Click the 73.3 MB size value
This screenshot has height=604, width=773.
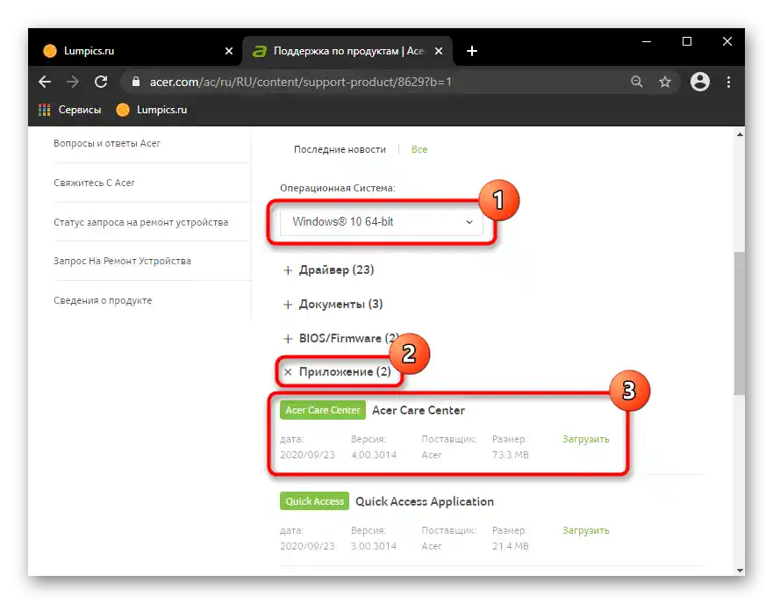511,455
